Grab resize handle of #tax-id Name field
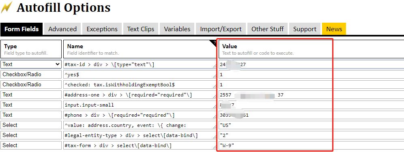 click(215, 66)
